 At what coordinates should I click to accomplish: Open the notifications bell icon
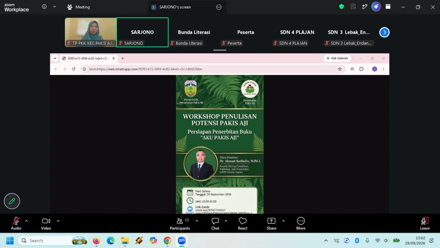[x=432, y=241]
